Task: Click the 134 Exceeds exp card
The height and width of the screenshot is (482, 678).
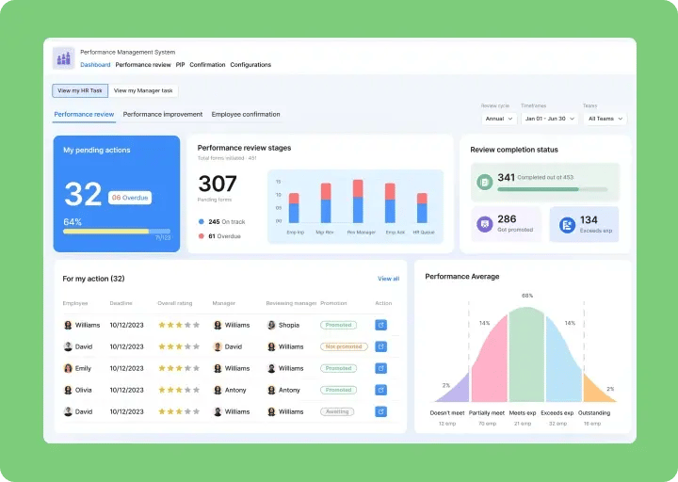Action: click(584, 224)
